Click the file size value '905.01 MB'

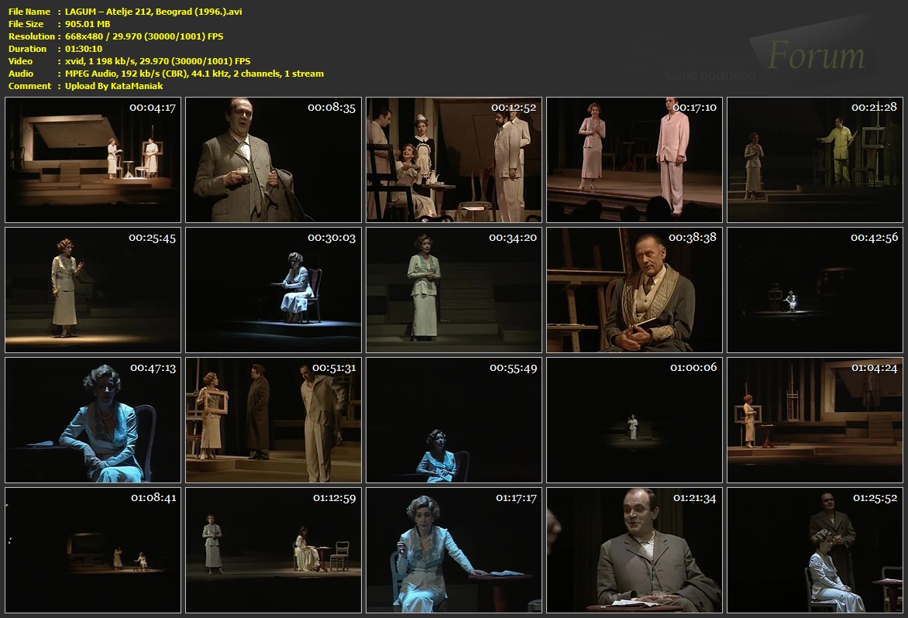tap(88, 24)
